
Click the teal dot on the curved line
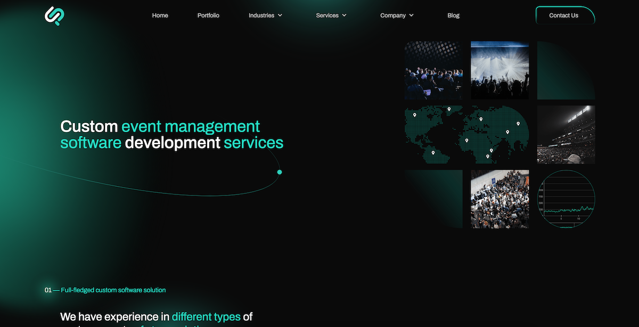pyautogui.click(x=279, y=172)
